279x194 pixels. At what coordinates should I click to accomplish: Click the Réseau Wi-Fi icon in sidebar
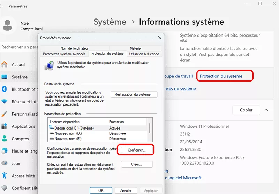4,101
